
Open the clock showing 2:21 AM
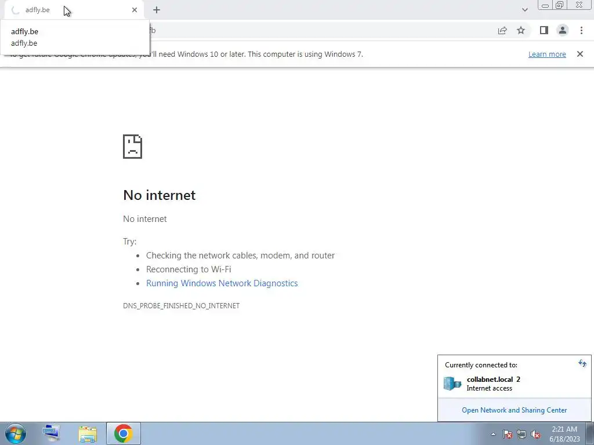tap(564, 434)
